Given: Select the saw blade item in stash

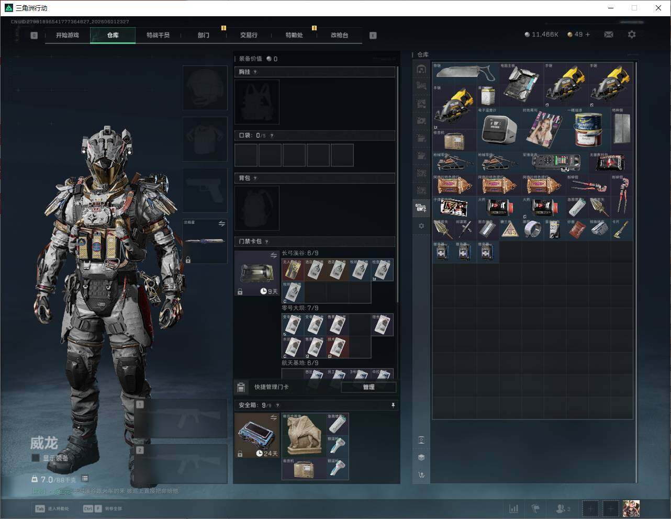Looking at the screenshot, I should pos(466,74).
